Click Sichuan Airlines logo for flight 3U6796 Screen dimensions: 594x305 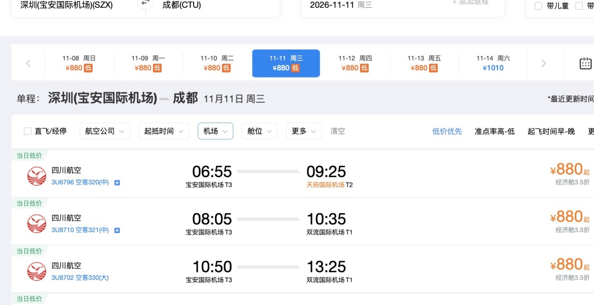(x=37, y=176)
